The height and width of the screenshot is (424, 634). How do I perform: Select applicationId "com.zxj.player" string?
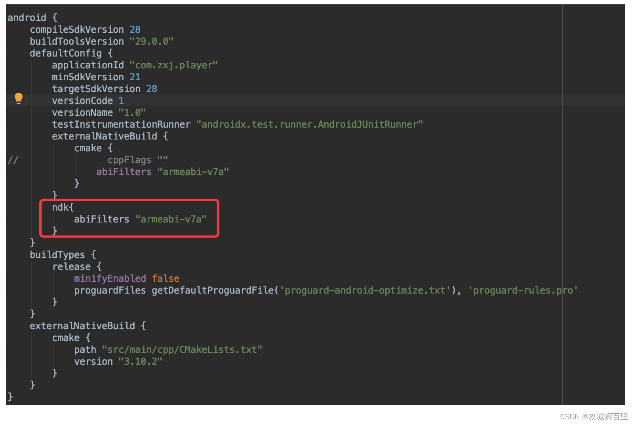pyautogui.click(x=174, y=65)
